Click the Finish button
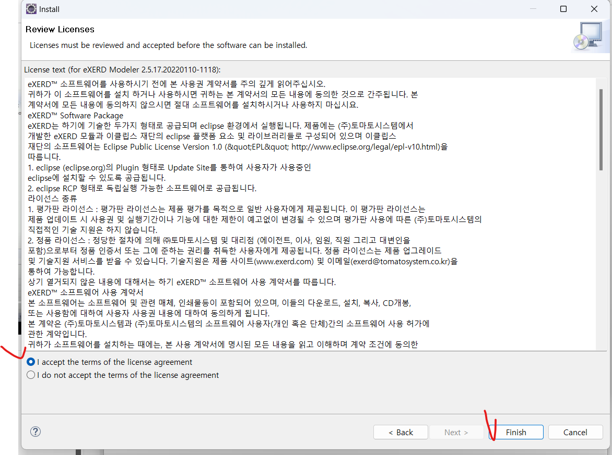The height and width of the screenshot is (455, 612). point(516,432)
